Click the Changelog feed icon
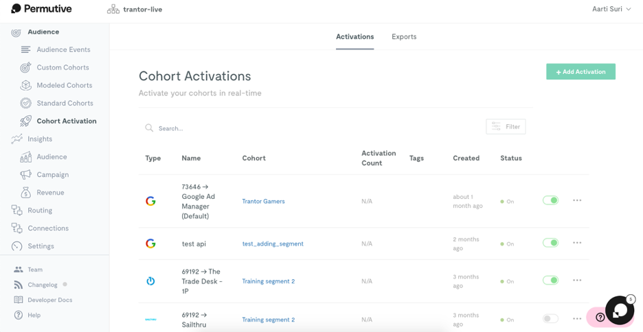The width and height of the screenshot is (643, 332). (19, 285)
